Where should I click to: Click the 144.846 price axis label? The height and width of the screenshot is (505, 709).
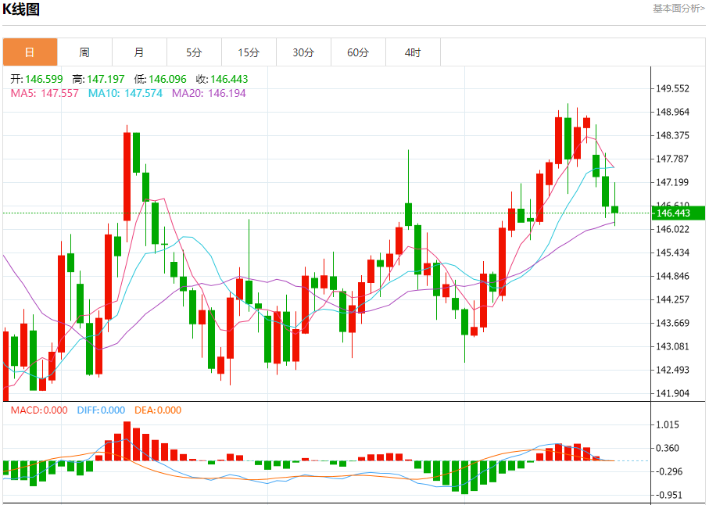coord(673,276)
